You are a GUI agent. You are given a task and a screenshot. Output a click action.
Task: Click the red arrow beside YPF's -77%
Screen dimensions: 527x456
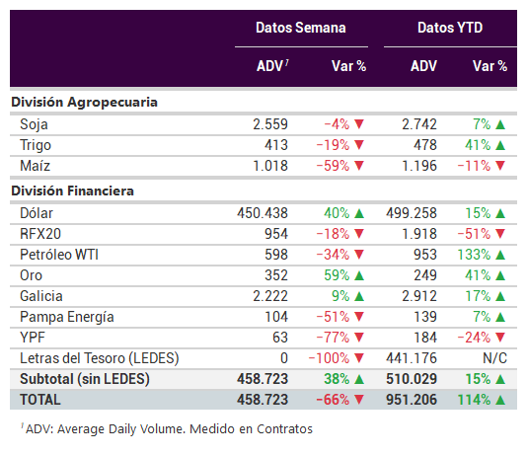coord(359,337)
